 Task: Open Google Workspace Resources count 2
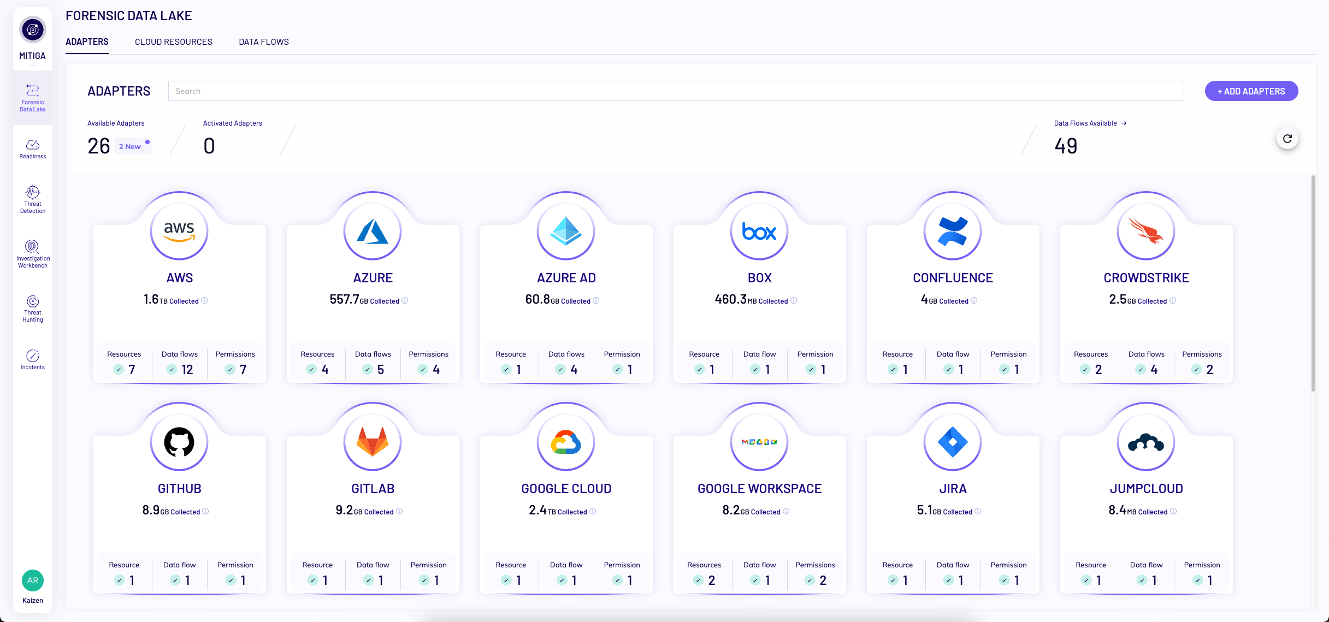point(704,573)
